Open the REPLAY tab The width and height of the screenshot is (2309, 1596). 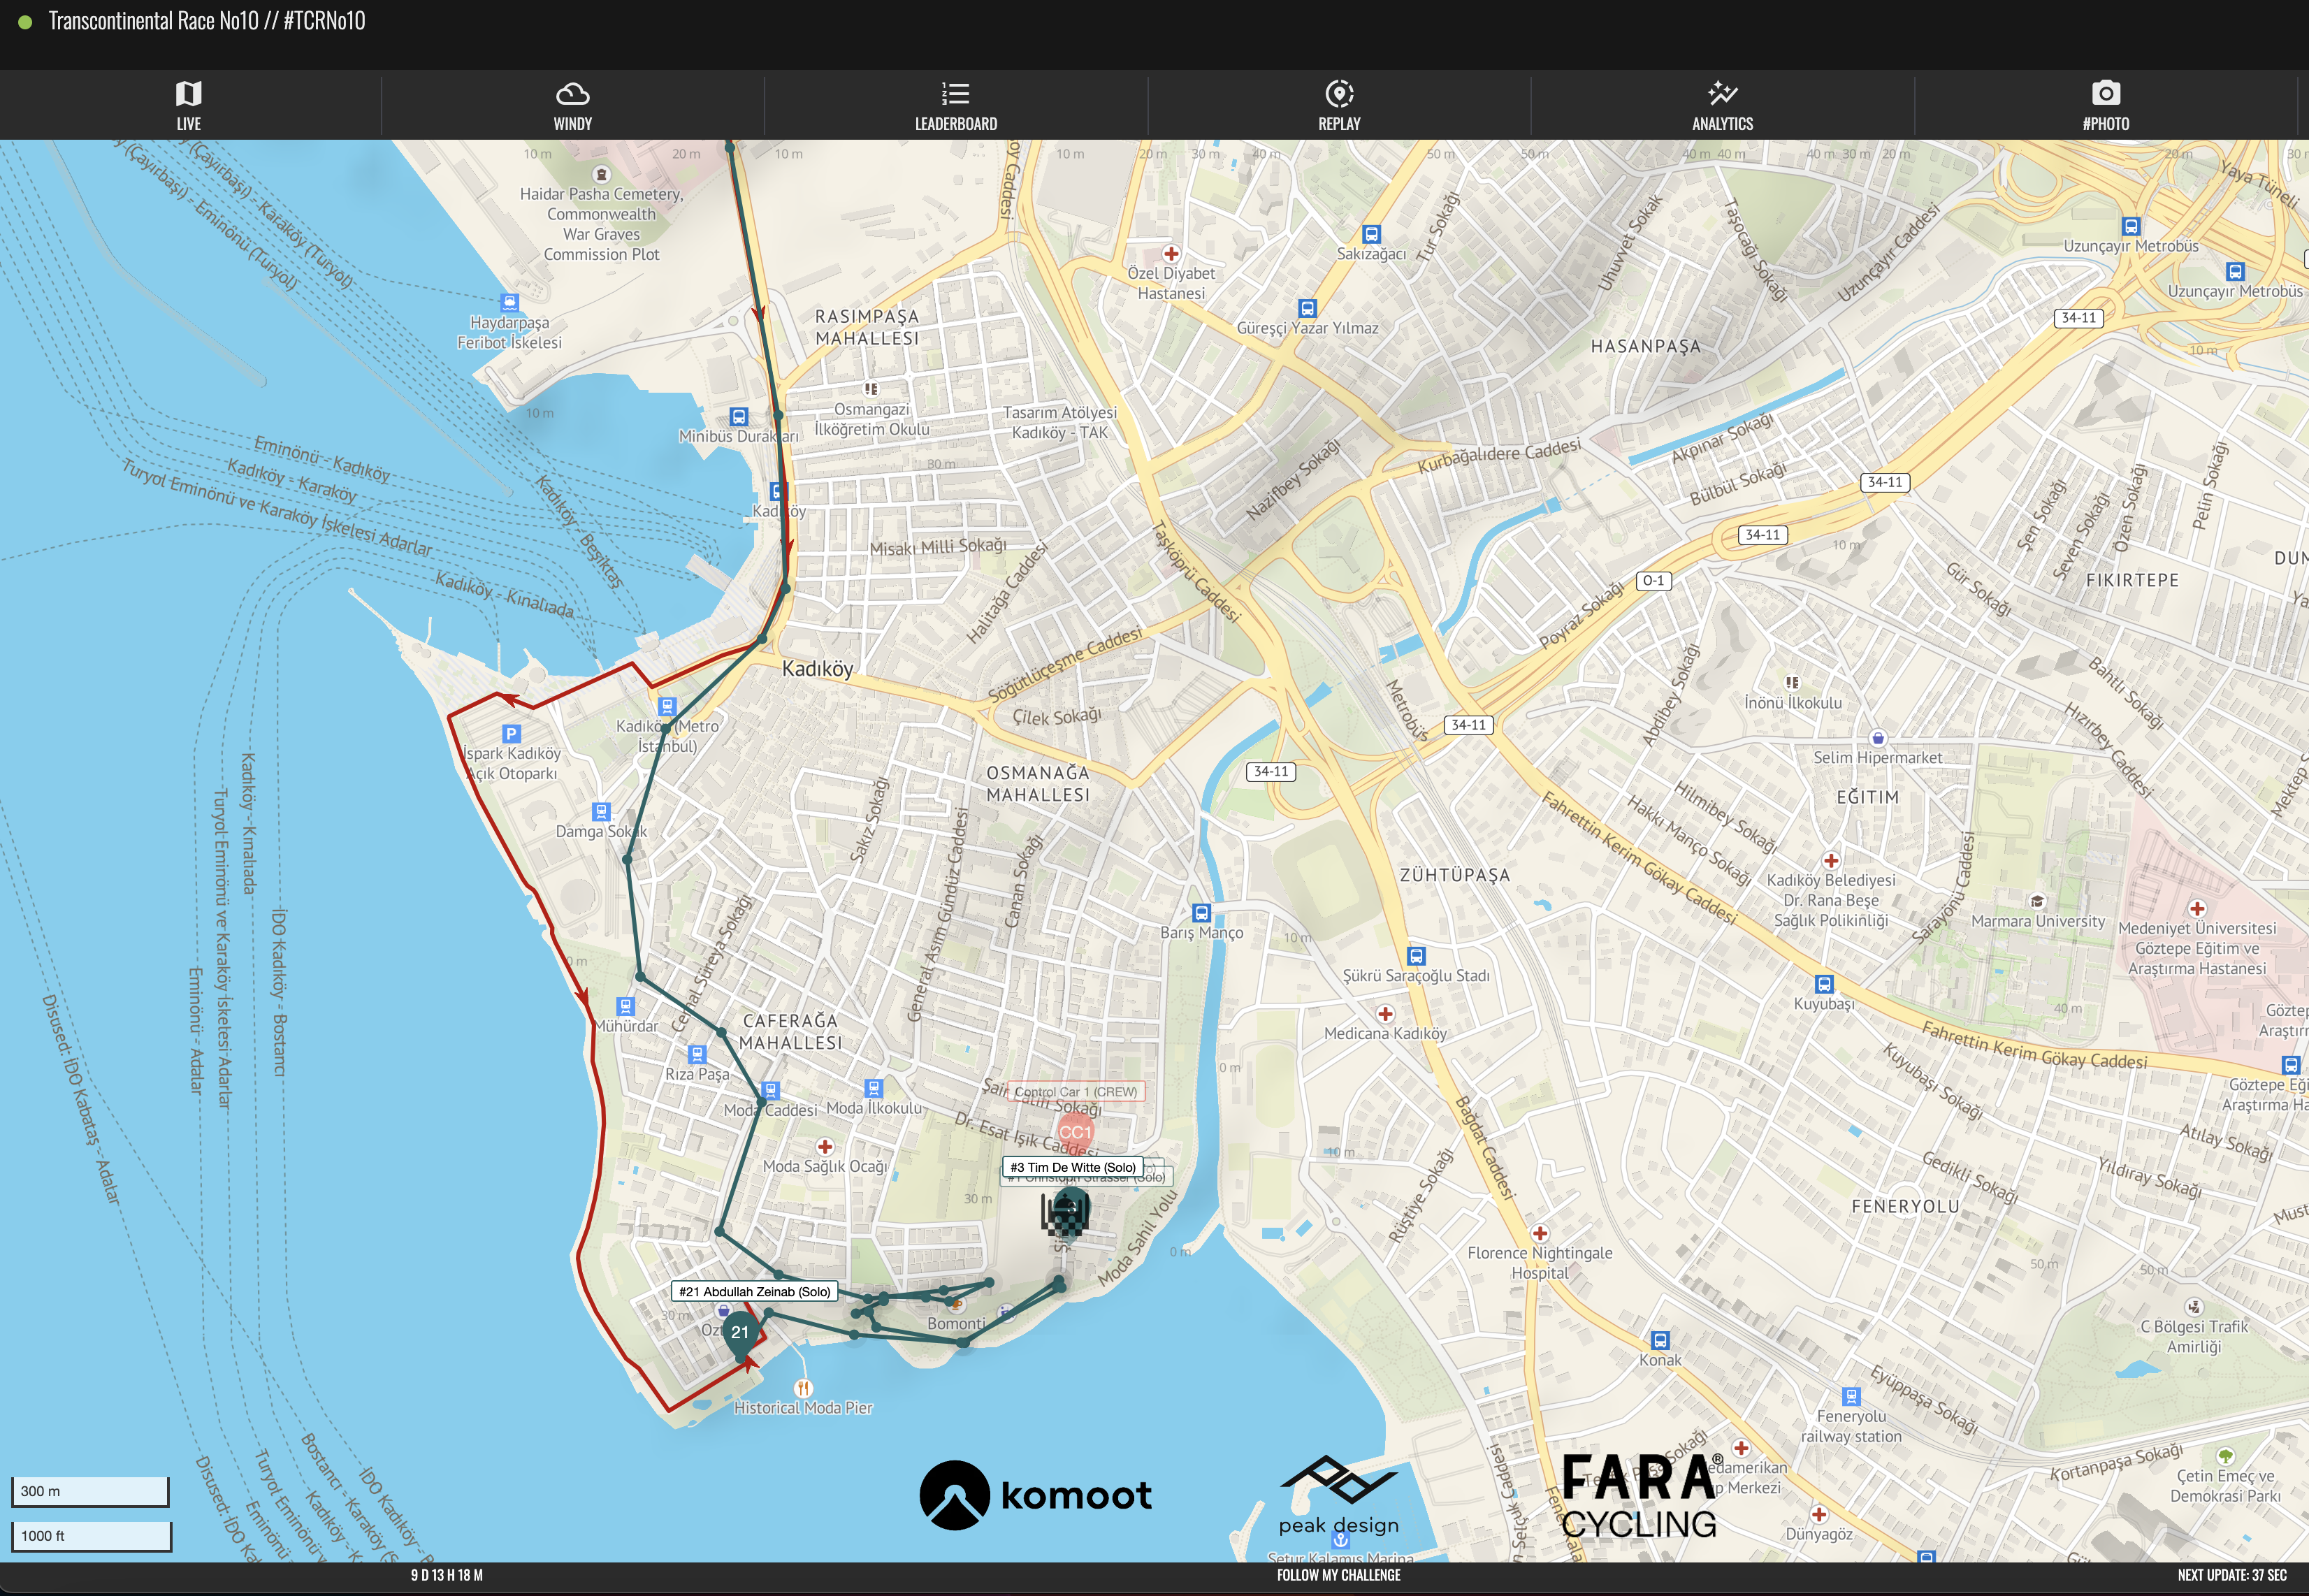pyautogui.click(x=1339, y=105)
